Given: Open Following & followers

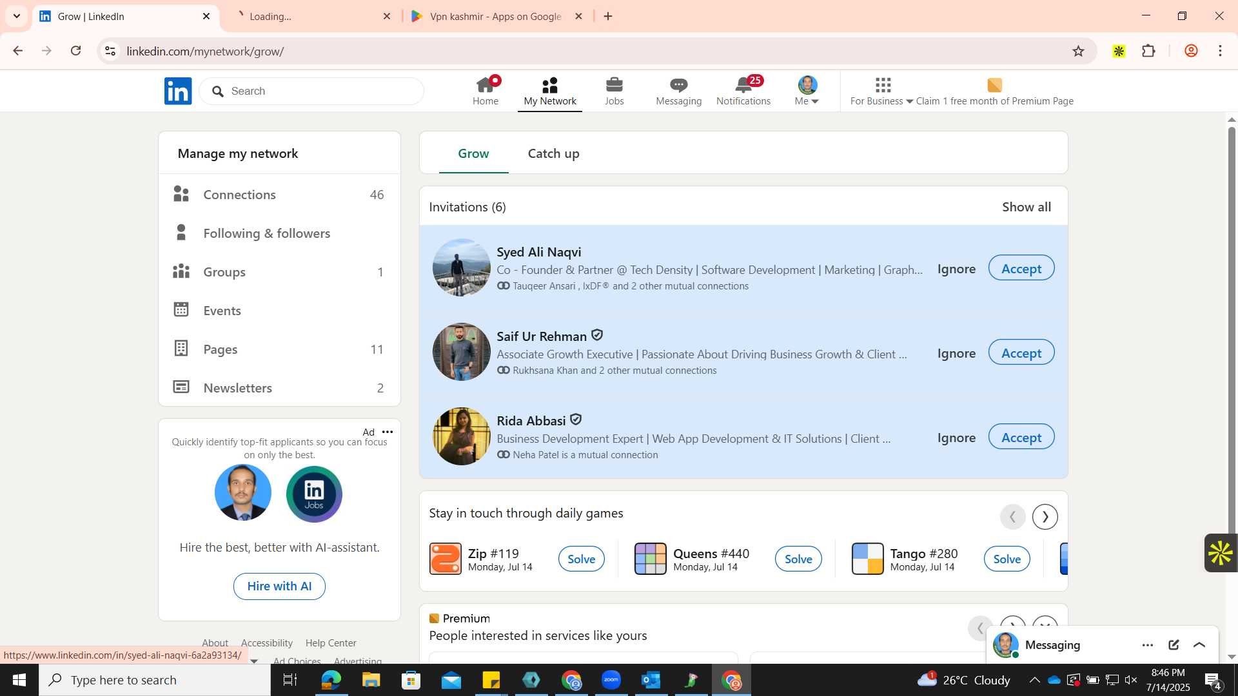Looking at the screenshot, I should point(279,233).
